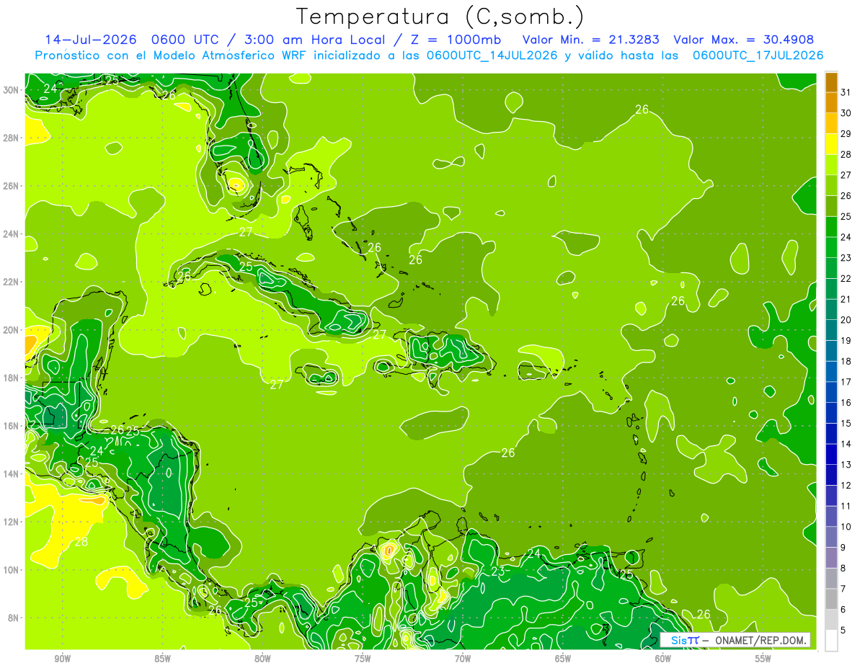
Task: Click the colorbar legend value 29
Action: [846, 133]
